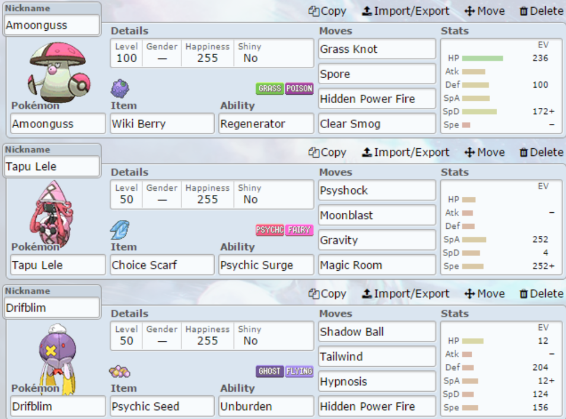Delete Amoonguss from the team

pyautogui.click(x=541, y=11)
